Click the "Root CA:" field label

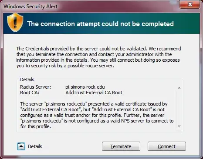click(30, 93)
